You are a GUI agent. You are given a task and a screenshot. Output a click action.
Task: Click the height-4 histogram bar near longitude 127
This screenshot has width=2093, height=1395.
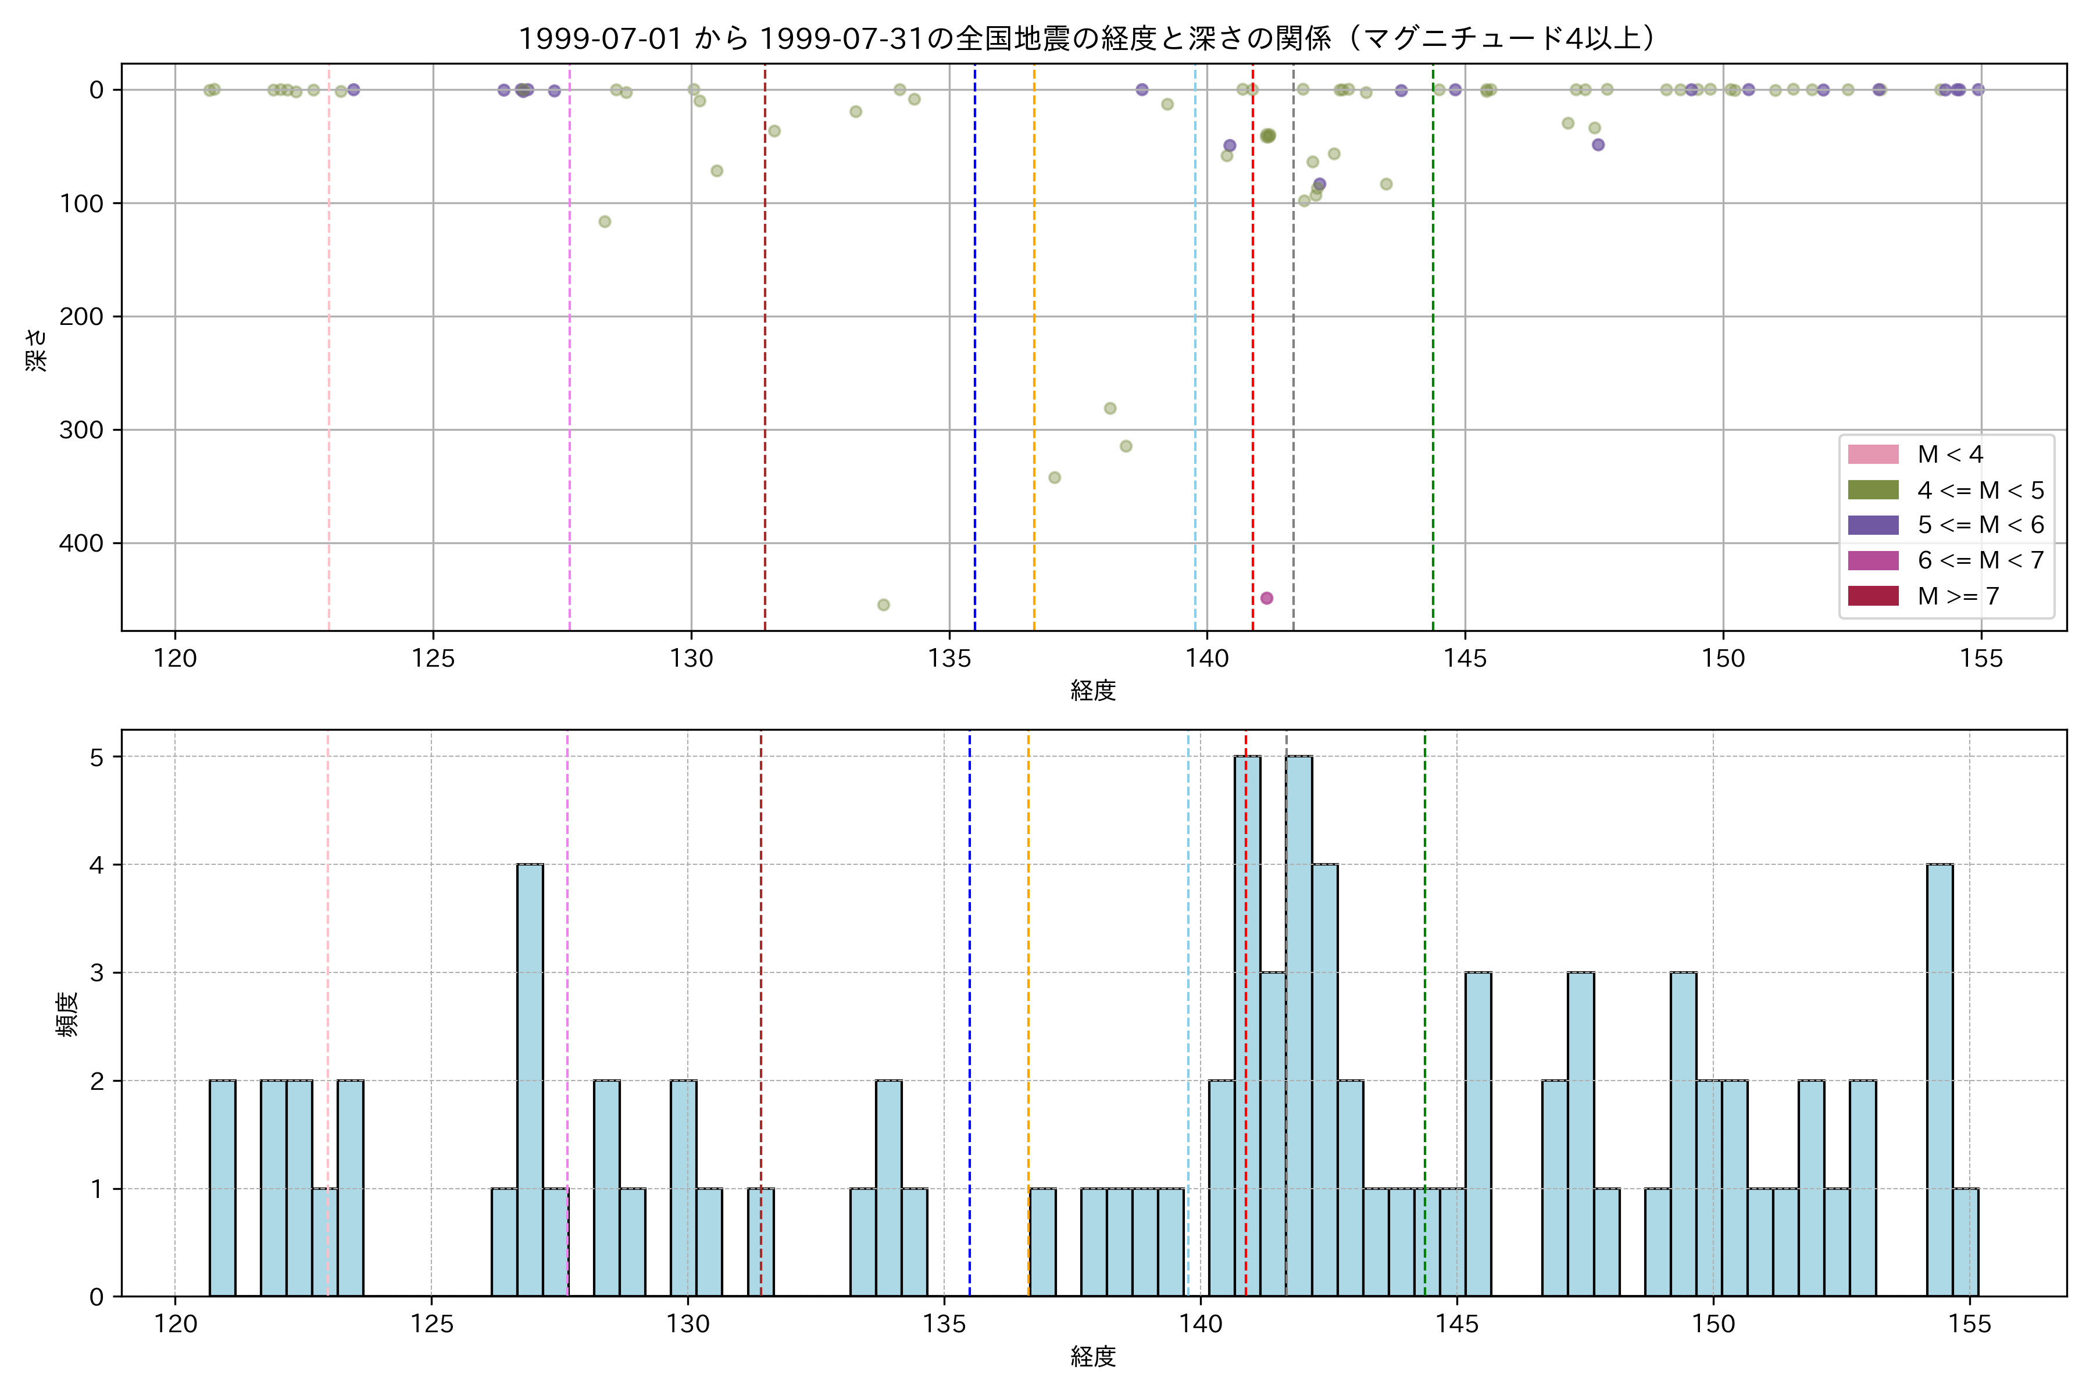tap(530, 1080)
